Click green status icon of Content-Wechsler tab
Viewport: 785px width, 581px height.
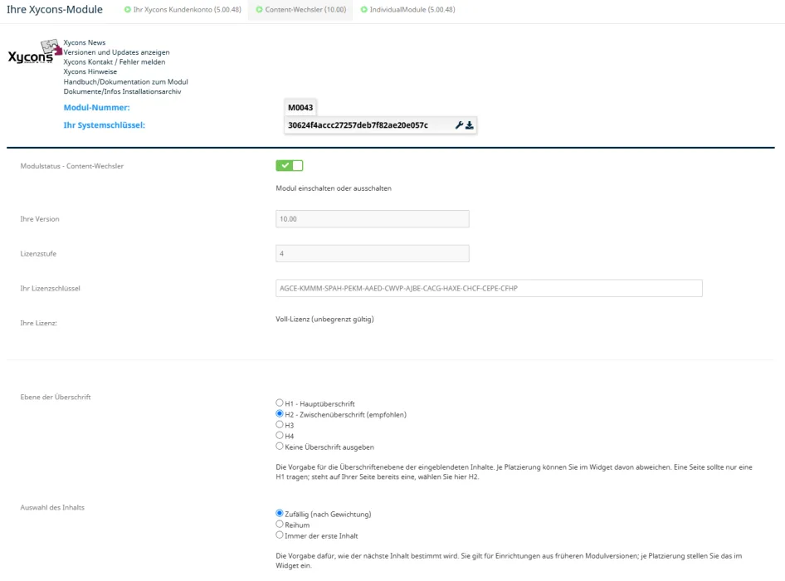coord(260,9)
